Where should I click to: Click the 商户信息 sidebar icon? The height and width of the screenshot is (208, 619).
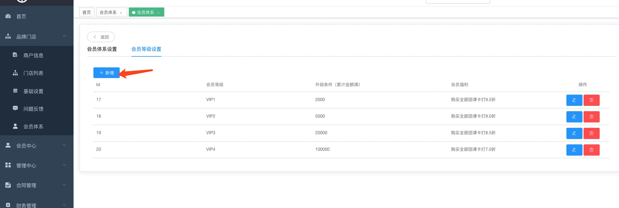[15, 55]
